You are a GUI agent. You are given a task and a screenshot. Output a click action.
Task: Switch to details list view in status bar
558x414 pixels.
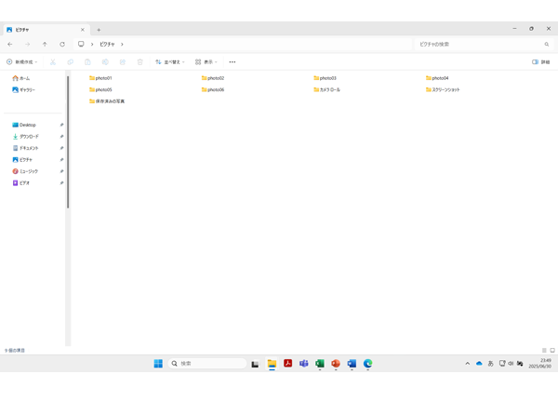[x=544, y=351]
